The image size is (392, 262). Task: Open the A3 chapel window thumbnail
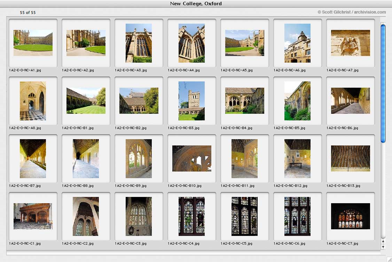139,43
